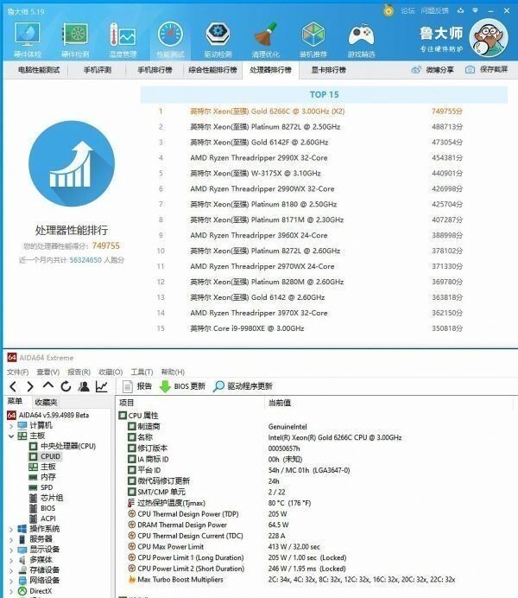Click 保存截屏 button
The image size is (518, 598).
click(x=494, y=69)
